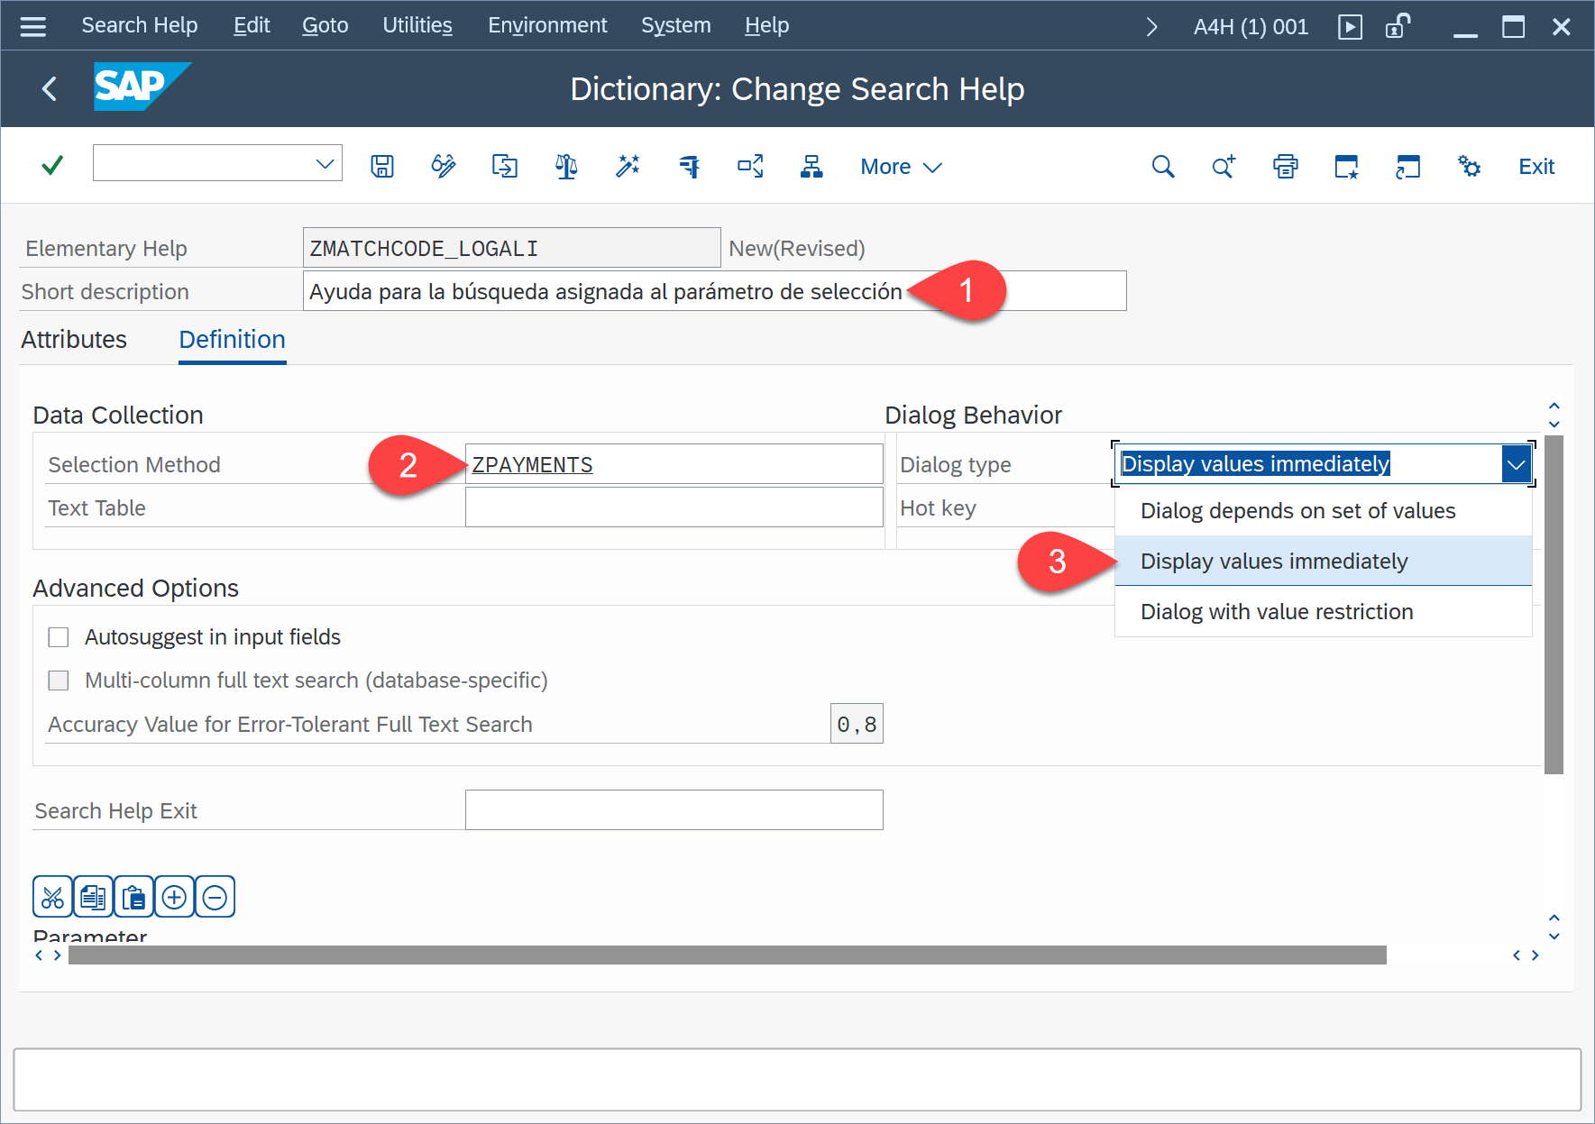Open the command field dropdown arrow

pos(325,164)
